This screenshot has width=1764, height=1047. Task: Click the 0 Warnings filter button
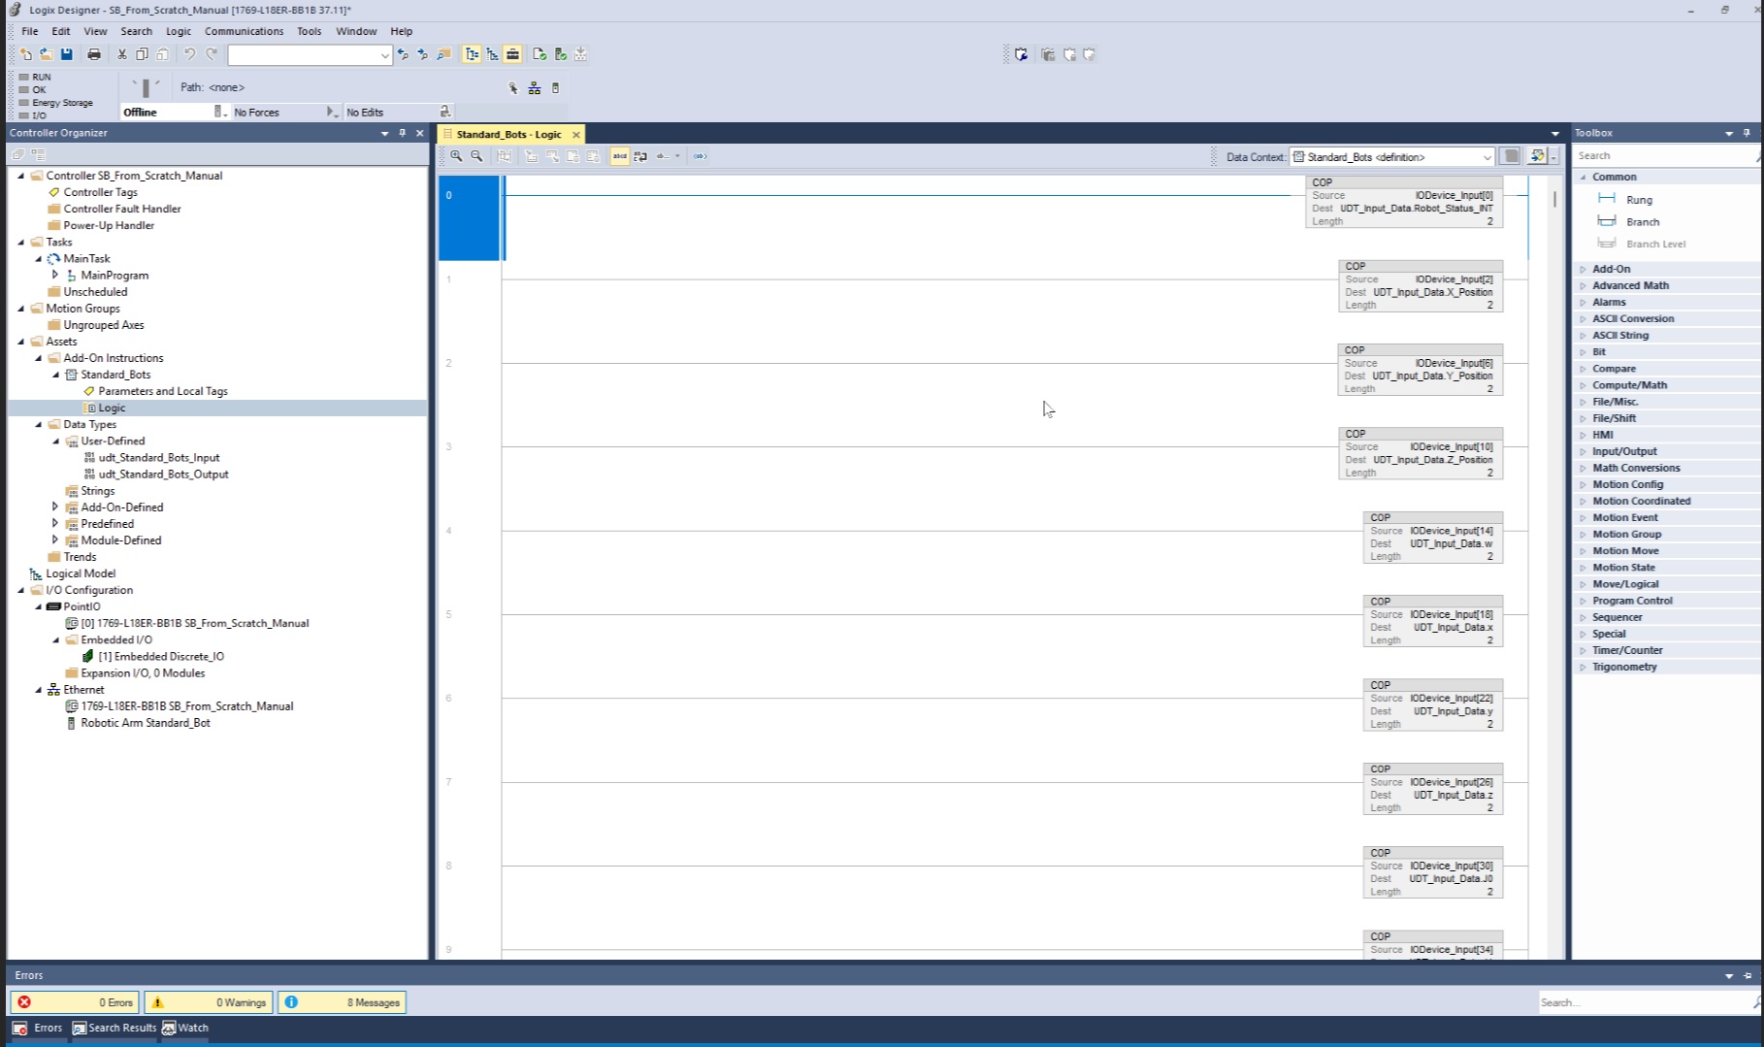pos(209,1002)
